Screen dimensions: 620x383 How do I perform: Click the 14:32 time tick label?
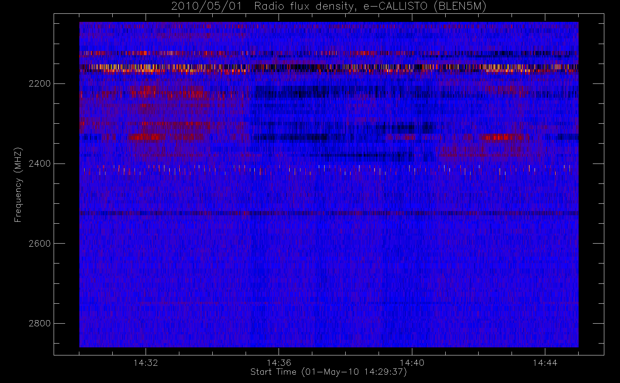pyautogui.click(x=146, y=362)
